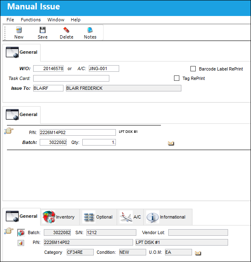Click the toolbar drag handle dots
Viewport: 251px width, 262px height.
click(5, 33)
